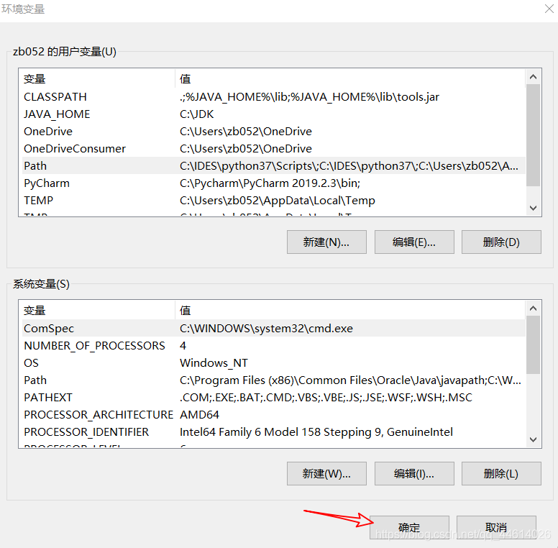Select the user Path variable with python37
558x548 pixels.
coord(274,166)
